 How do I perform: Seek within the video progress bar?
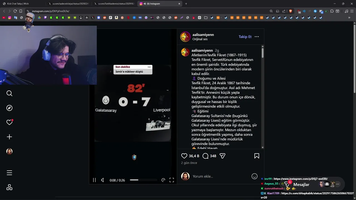(x=143, y=180)
